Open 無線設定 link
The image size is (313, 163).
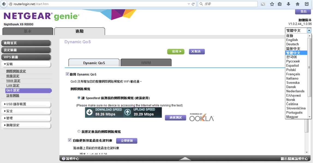click(13, 76)
